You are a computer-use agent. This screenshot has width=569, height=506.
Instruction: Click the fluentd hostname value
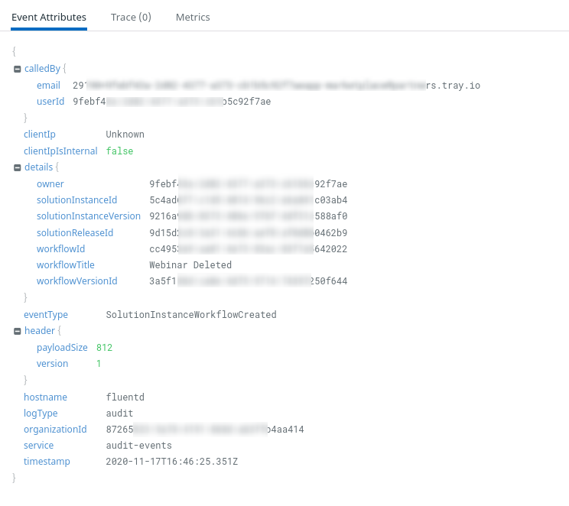coord(125,397)
